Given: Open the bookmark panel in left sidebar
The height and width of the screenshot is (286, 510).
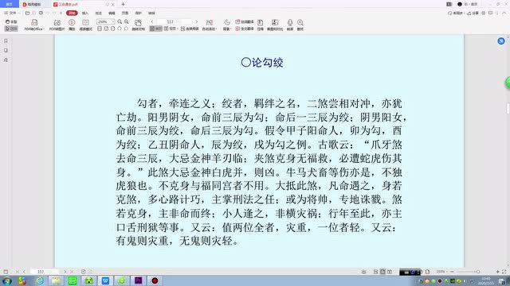Looking at the screenshot, I should [x=6, y=41].
